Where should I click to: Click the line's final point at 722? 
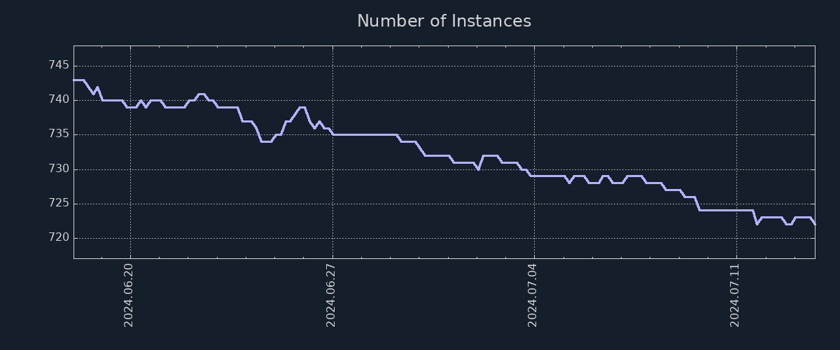click(814, 224)
